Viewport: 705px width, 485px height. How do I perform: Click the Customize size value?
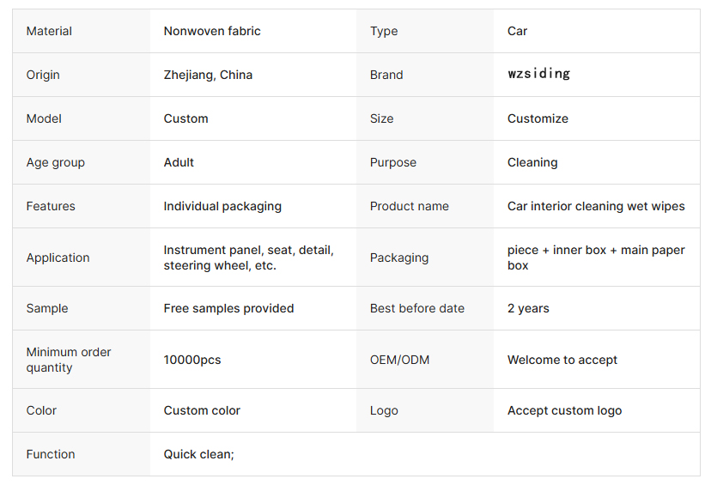click(538, 118)
